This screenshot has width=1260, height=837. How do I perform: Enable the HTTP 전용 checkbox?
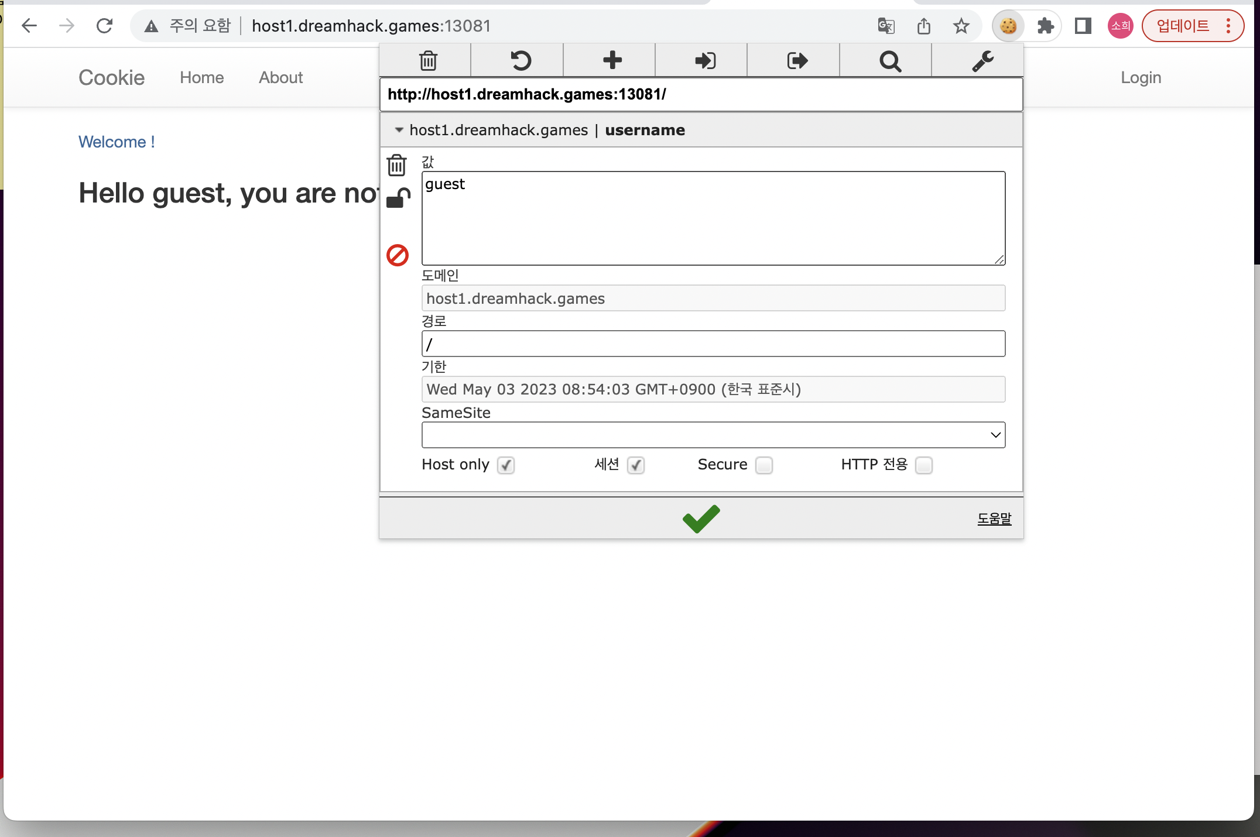coord(923,465)
